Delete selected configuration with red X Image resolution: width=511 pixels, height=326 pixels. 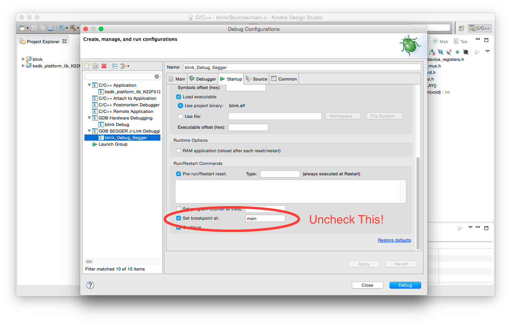point(104,66)
